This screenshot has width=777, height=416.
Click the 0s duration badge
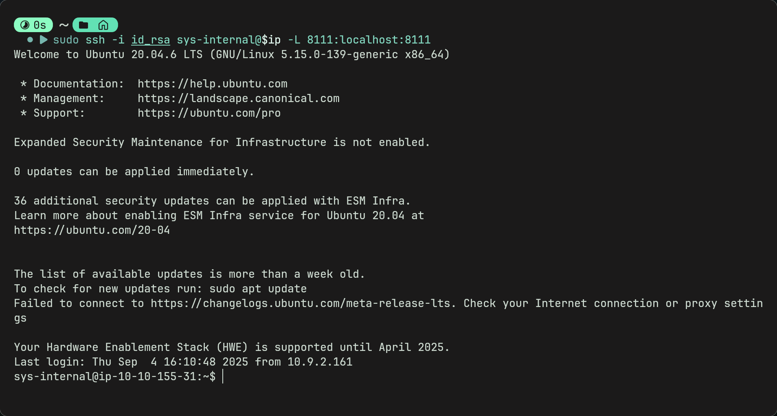(33, 25)
